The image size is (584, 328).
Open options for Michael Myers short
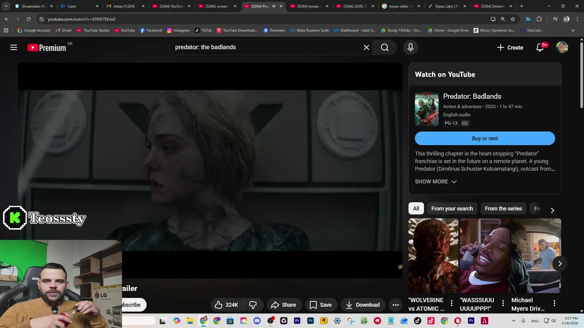pyautogui.click(x=554, y=303)
